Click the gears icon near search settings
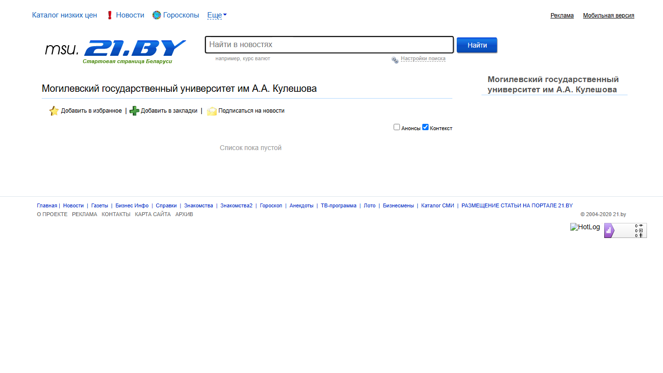 coord(395,60)
